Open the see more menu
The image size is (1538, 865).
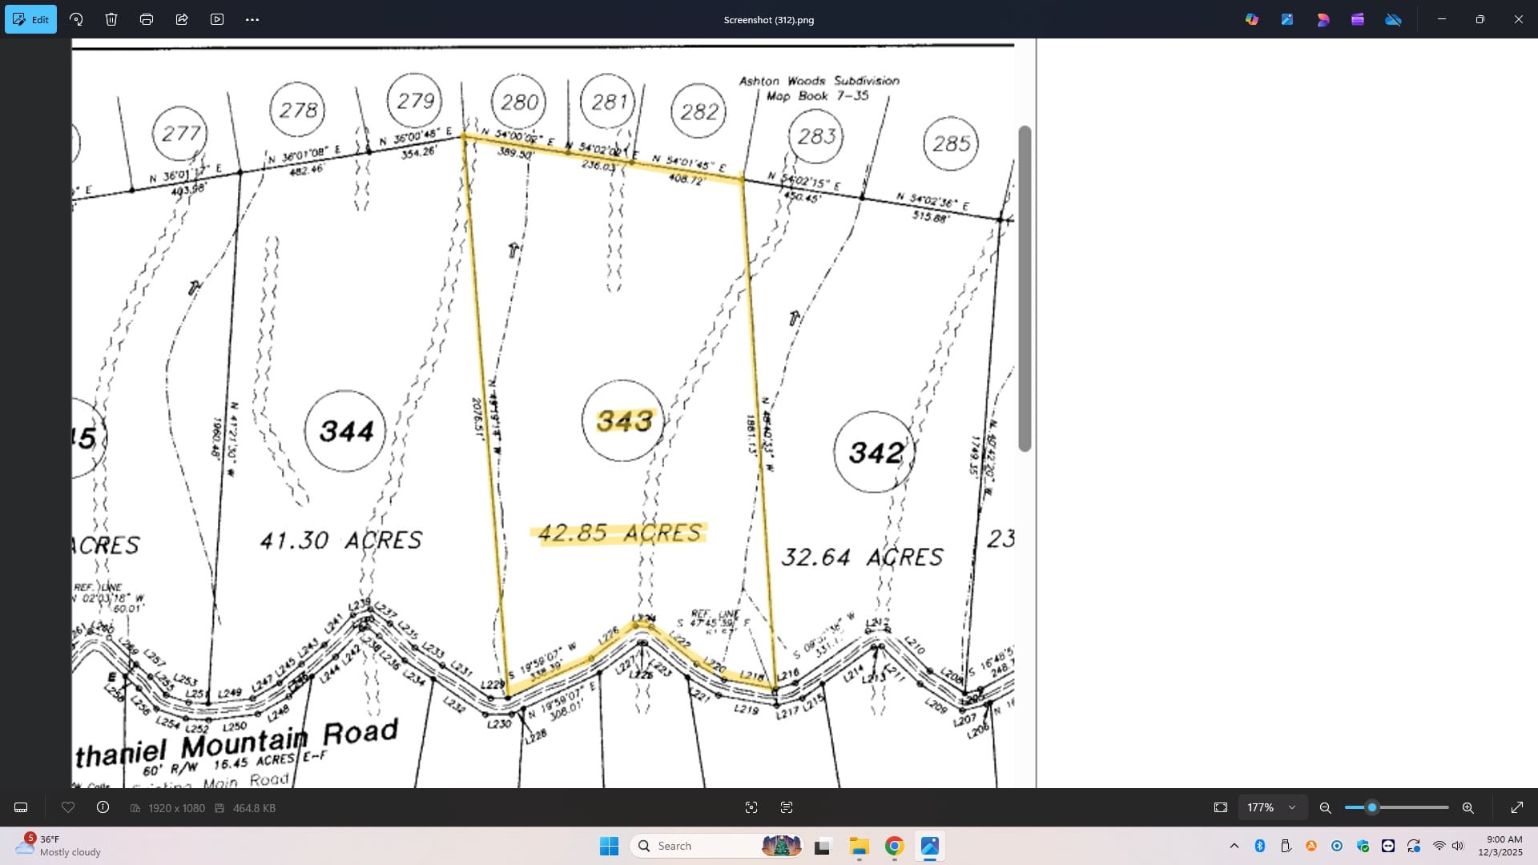point(252,19)
